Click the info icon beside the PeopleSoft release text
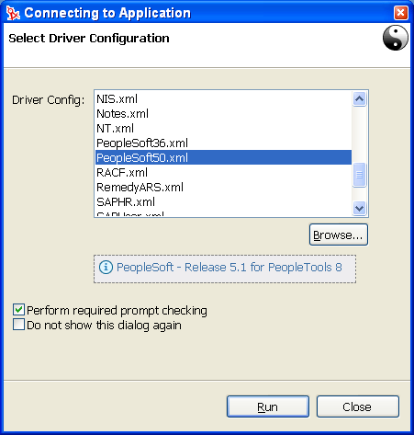Screen dimensions: 414x435 106,268
